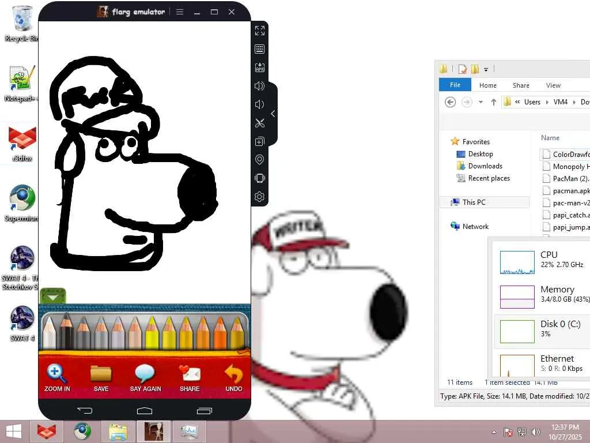Select the pacman.apk file

point(566,190)
